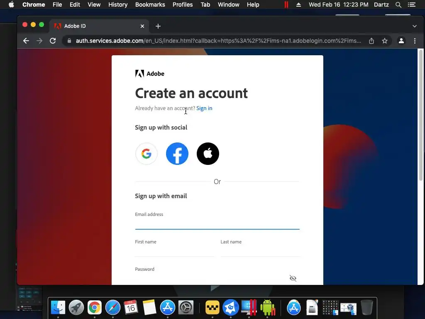The height and width of the screenshot is (319, 425).
Task: Click the Adobe logo on the form
Action: pos(149,74)
